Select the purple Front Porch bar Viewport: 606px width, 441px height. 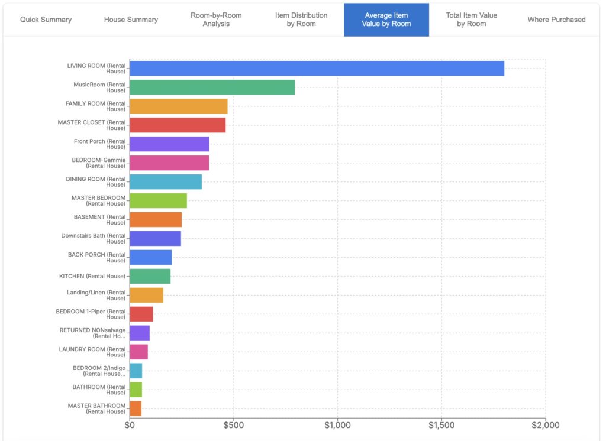[169, 144]
